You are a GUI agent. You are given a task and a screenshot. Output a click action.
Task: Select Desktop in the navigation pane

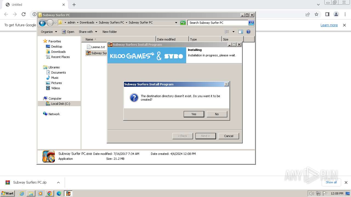56,47
